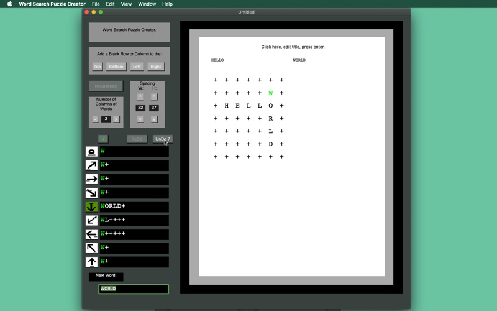Select the up-right diagonal direction arrow
This screenshot has width=497, height=311.
pyautogui.click(x=91, y=165)
